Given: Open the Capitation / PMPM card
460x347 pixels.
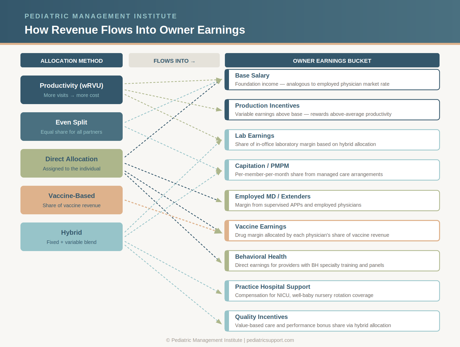Looking at the screenshot, I should [x=332, y=170].
